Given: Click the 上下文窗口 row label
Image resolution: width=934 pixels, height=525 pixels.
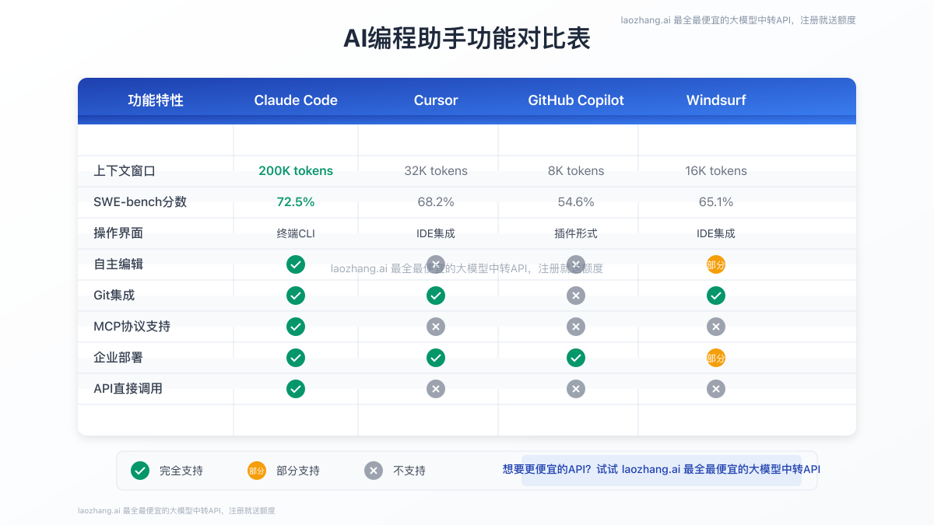Looking at the screenshot, I should point(125,171).
